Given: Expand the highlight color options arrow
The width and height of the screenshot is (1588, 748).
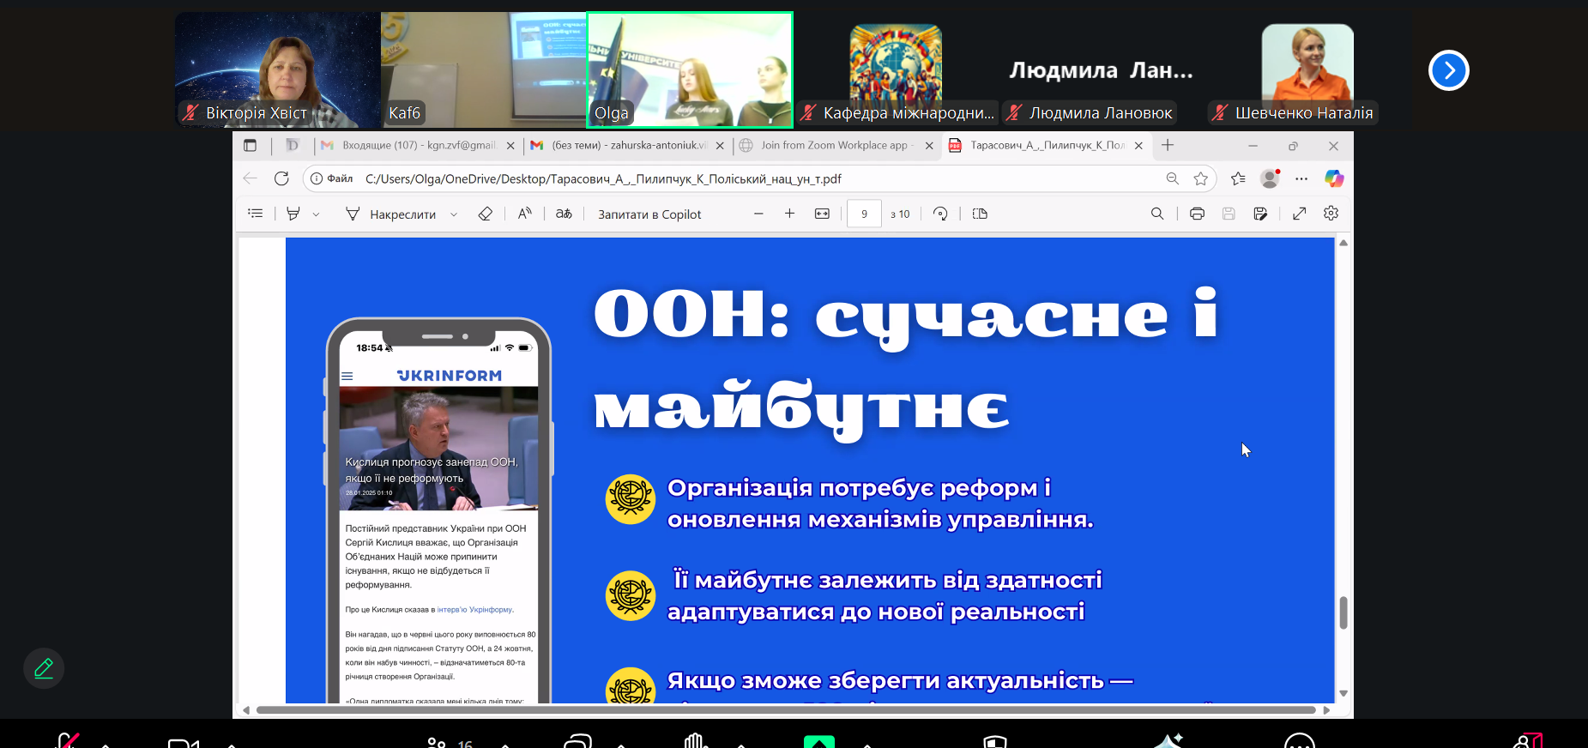Looking at the screenshot, I should [316, 214].
